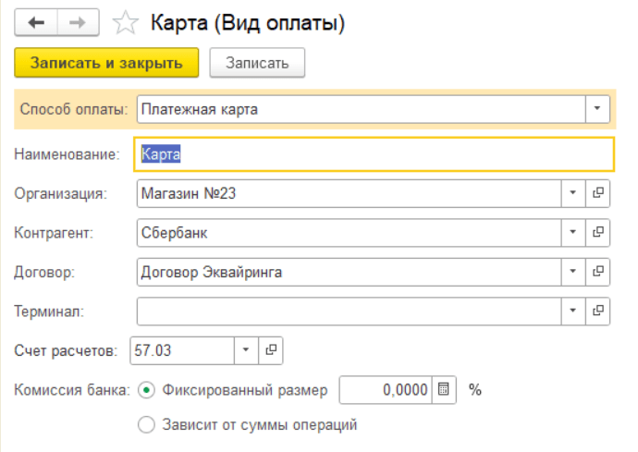This screenshot has height=452, width=638.
Task: Click Записать и закрыть button
Action: coord(106,63)
